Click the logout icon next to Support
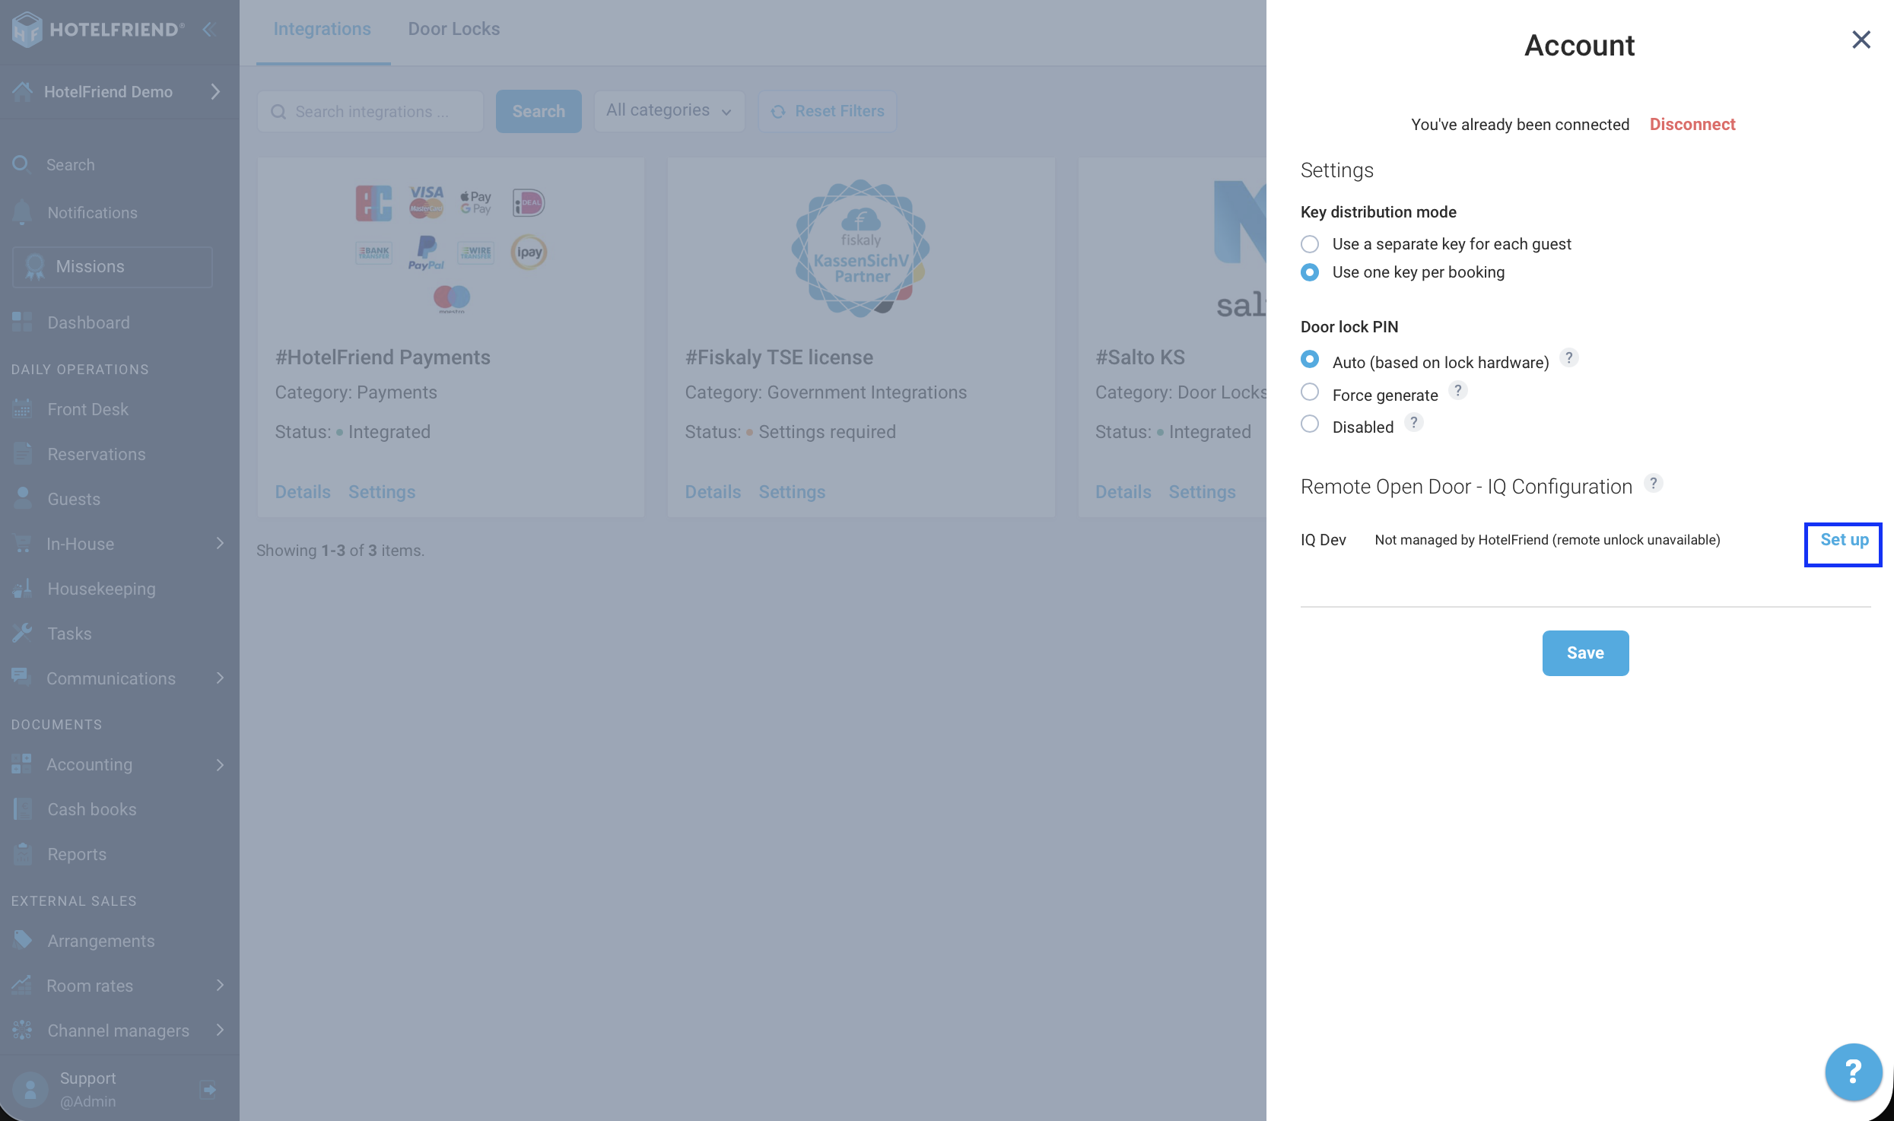 coord(208,1089)
